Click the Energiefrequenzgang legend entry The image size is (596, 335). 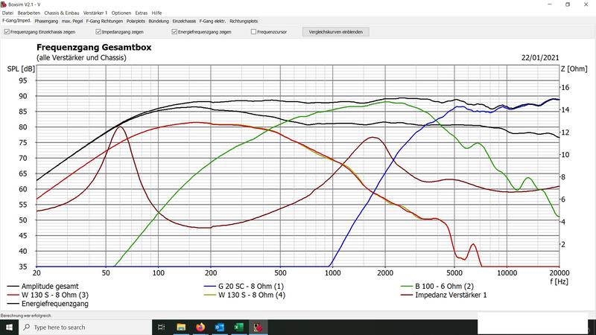tap(48, 304)
